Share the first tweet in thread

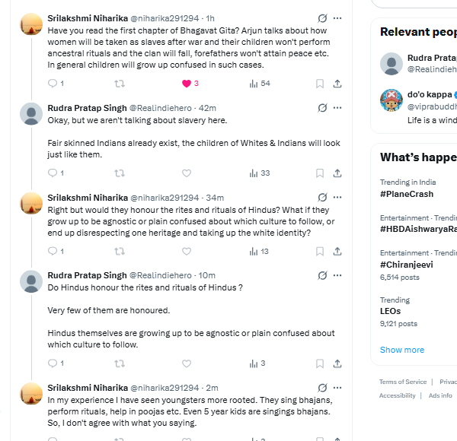pos(337,84)
